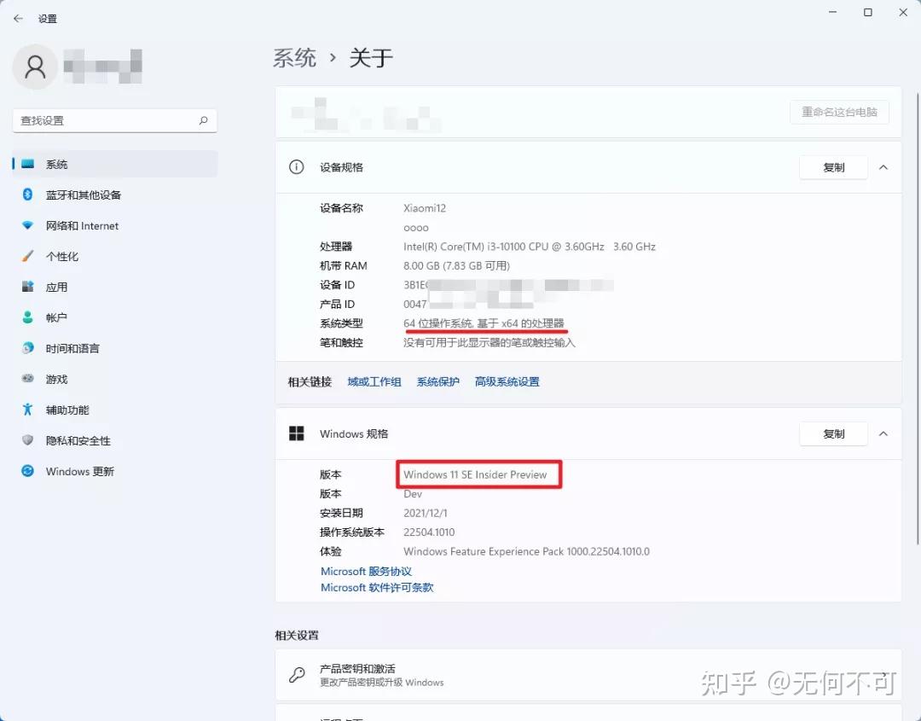Collapse the Windows 规格 section chevron
Image resolution: width=921 pixels, height=721 pixels.
click(883, 433)
